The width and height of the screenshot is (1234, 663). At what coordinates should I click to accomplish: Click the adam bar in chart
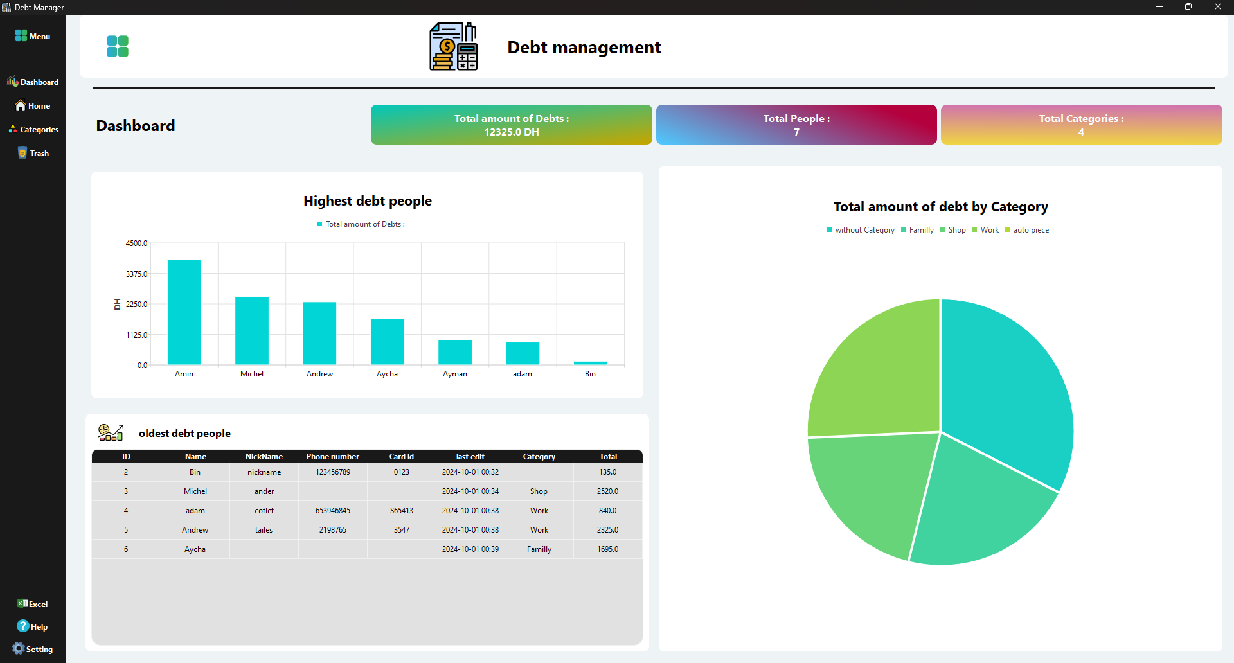tap(523, 353)
